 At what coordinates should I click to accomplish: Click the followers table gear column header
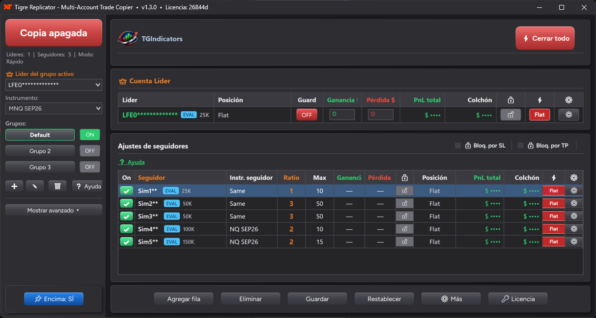click(574, 177)
